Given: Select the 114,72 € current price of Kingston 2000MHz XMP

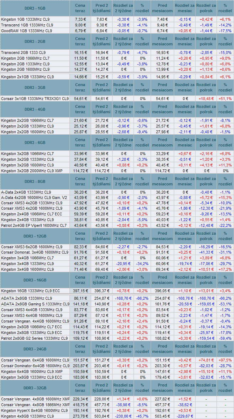Looking at the screenshot, I should click(x=80, y=170).
